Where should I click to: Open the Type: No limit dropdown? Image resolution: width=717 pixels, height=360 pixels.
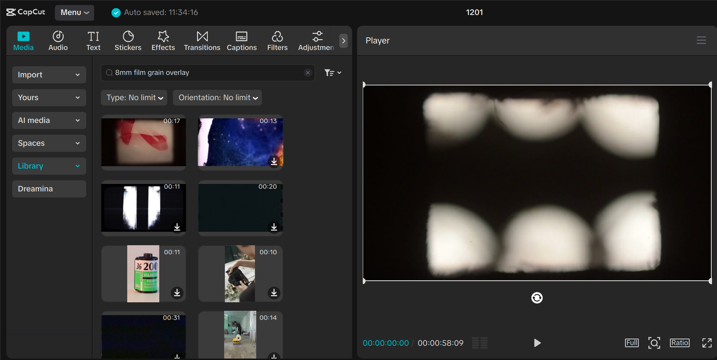(x=134, y=97)
